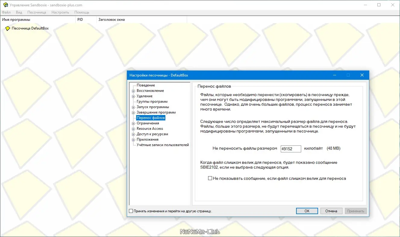Maximize the main Sandboxie window
The width and height of the screenshot is (400, 237).
click(x=379, y=5)
